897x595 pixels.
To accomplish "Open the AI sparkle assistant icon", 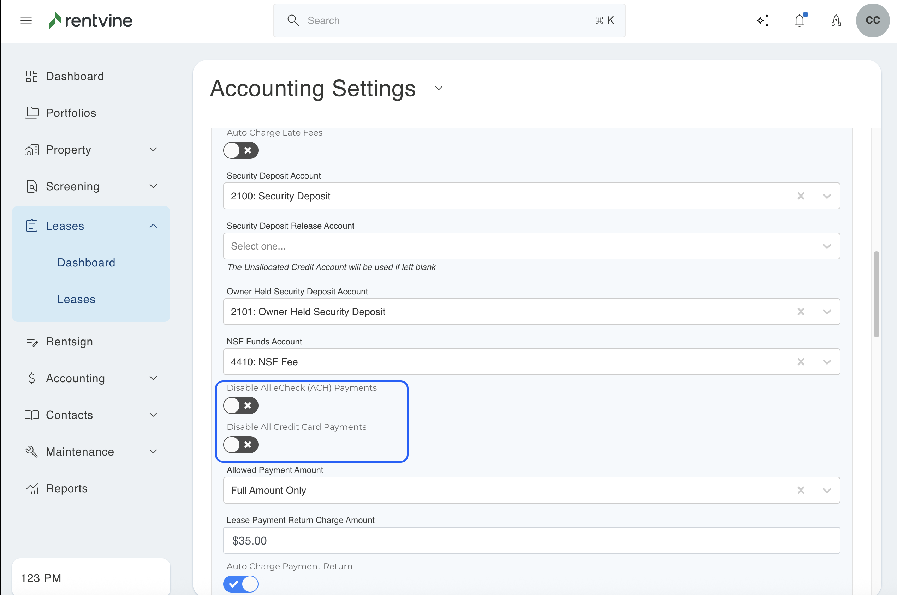I will (762, 20).
